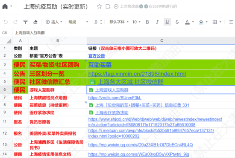
Task: Increase decimal places with up arrow
Action: point(101,20)
